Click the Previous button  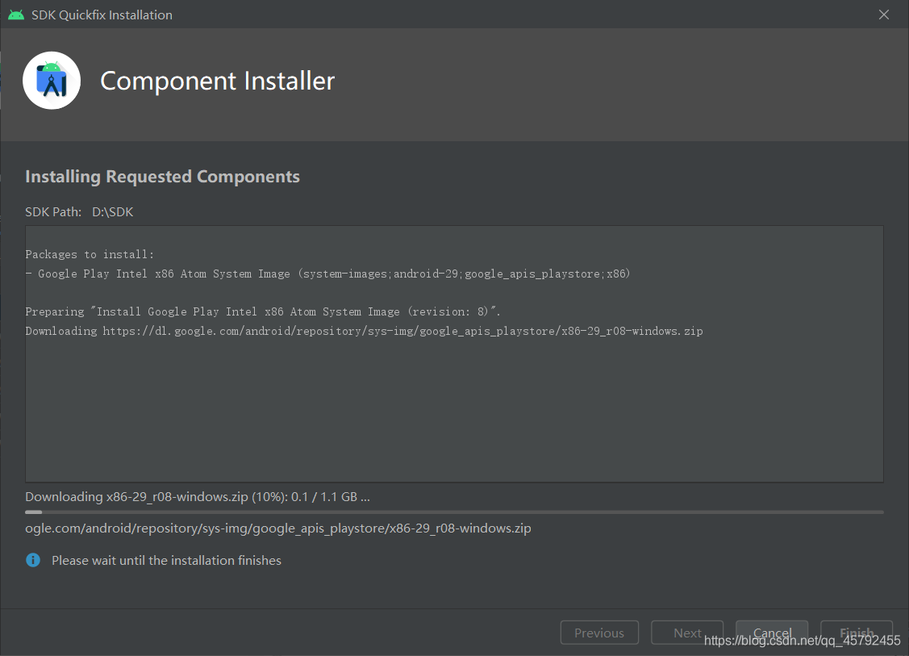[x=599, y=633]
